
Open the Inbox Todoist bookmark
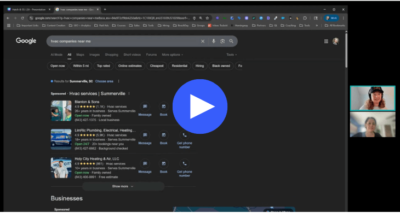(218, 26)
